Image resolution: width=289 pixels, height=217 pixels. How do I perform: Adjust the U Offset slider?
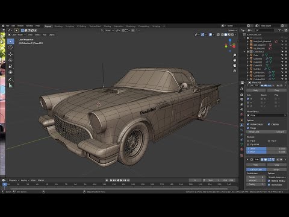(x=266, y=149)
